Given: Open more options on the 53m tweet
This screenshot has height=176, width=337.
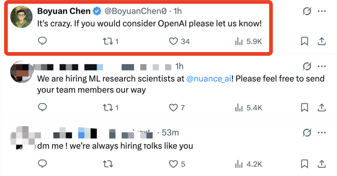Looking at the screenshot, I should coord(322,133).
